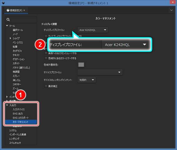Click the magnifier icon in the search box

tap(8, 20)
